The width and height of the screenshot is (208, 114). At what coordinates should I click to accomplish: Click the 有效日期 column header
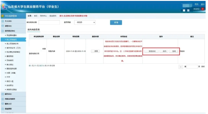pos(76,37)
